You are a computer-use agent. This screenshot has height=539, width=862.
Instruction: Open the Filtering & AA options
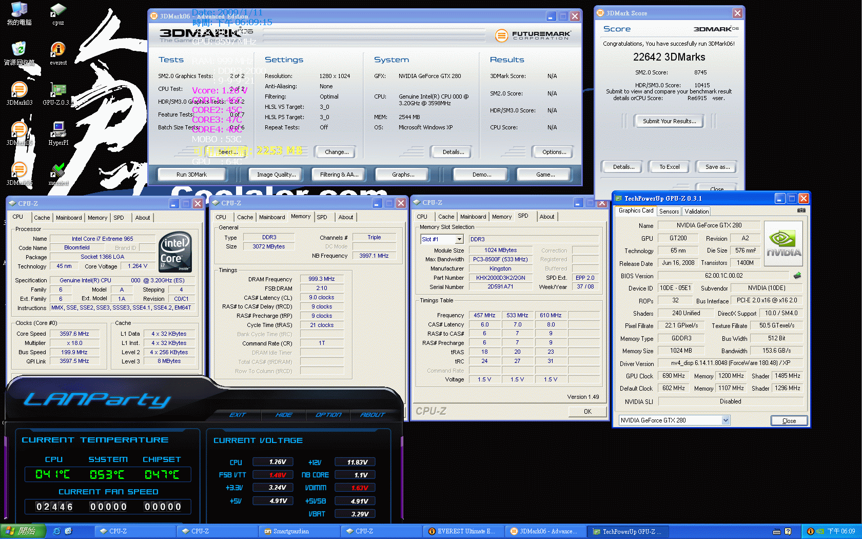coord(339,175)
